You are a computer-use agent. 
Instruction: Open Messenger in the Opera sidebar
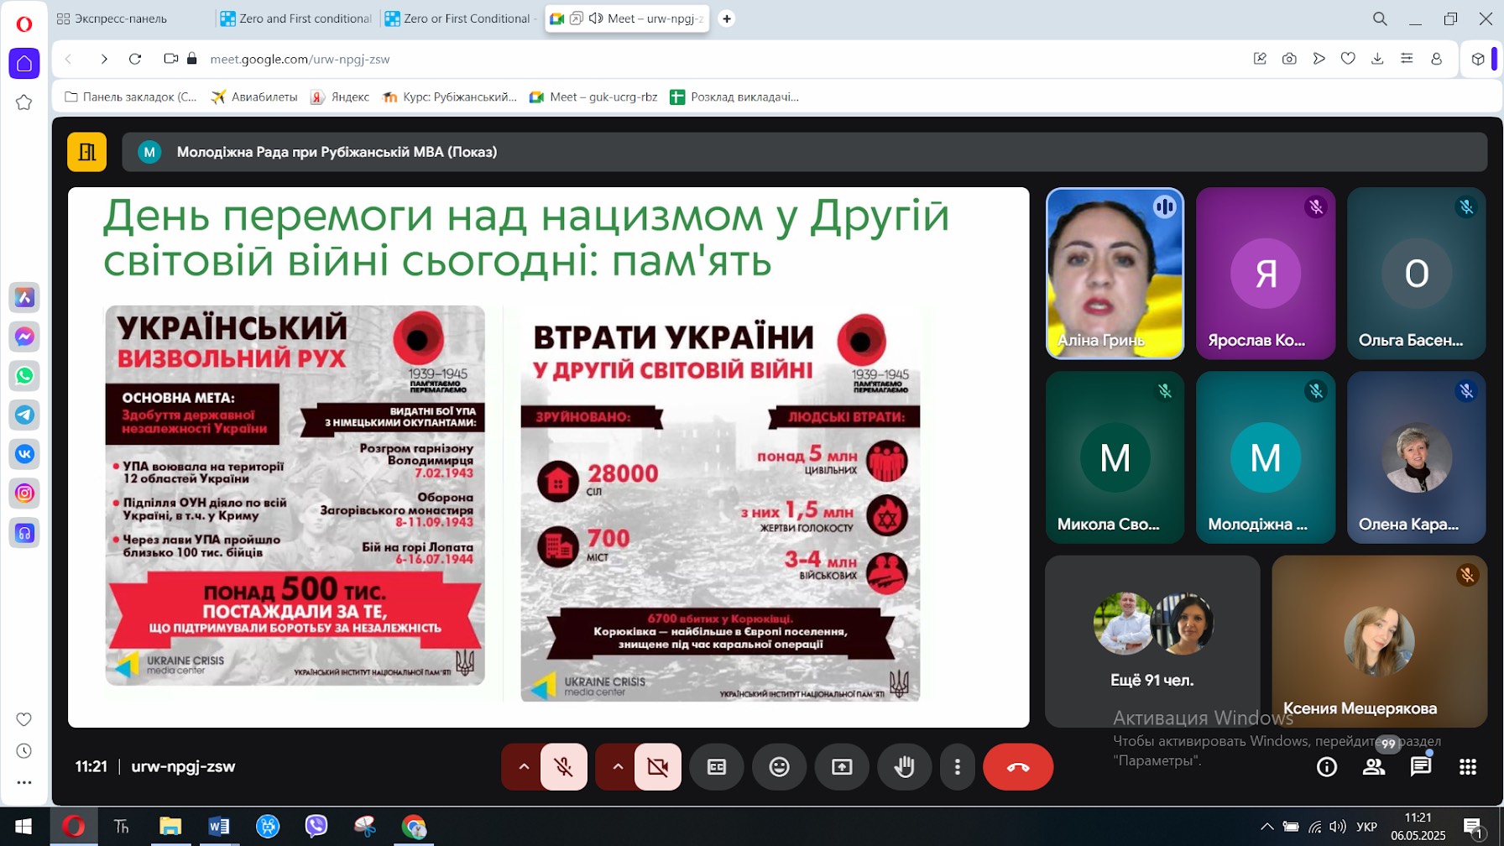[x=24, y=337]
